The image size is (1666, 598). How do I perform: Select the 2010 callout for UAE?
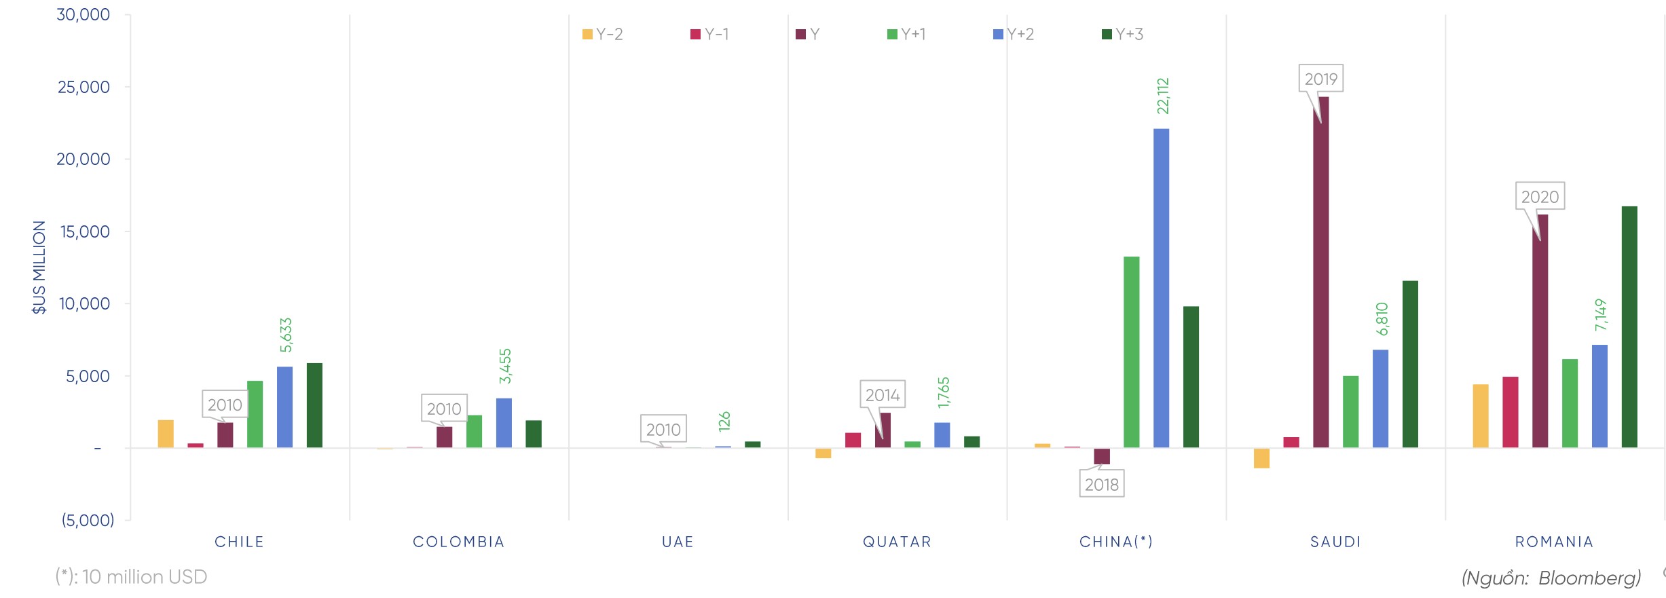click(x=663, y=429)
